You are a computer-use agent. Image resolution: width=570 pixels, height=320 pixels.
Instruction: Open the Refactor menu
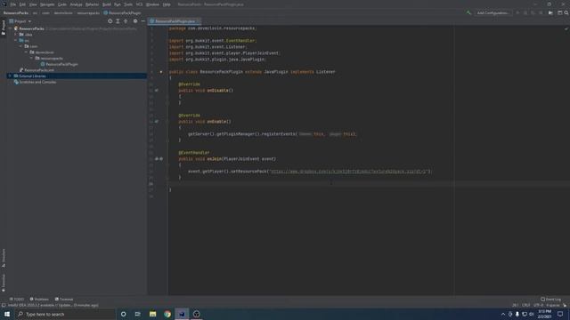point(92,4)
